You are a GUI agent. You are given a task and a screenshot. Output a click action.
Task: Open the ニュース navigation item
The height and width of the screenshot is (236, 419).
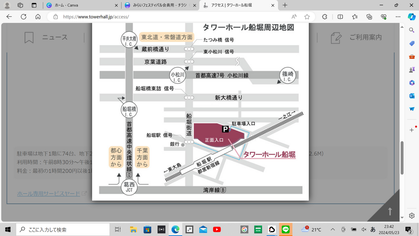46,38
